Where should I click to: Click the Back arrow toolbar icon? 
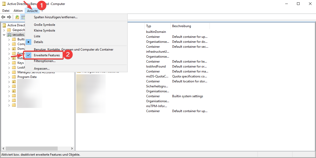tap(3, 17)
